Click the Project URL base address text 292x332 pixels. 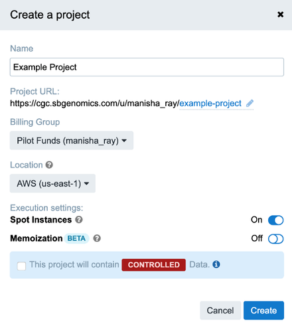click(x=95, y=104)
